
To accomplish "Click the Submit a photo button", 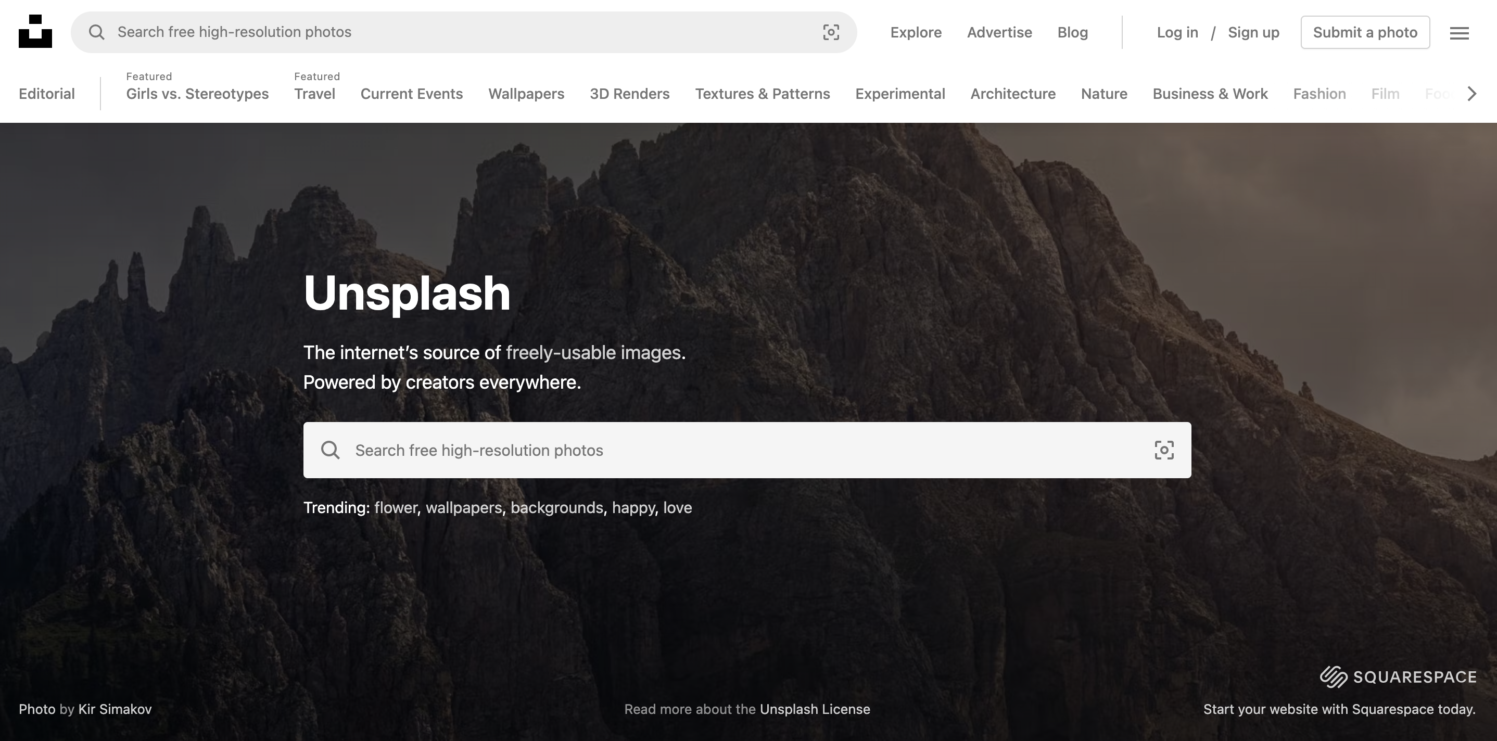I will (x=1365, y=33).
